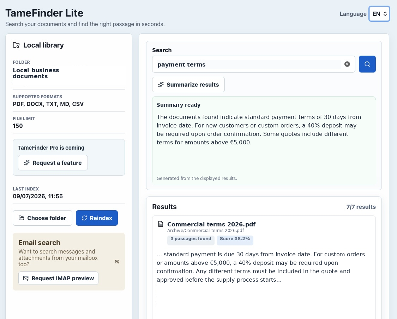Image resolution: width=397 pixels, height=319 pixels.
Task: Click the path Archive/Commercial terms 2026.pdf
Action: coord(206,231)
